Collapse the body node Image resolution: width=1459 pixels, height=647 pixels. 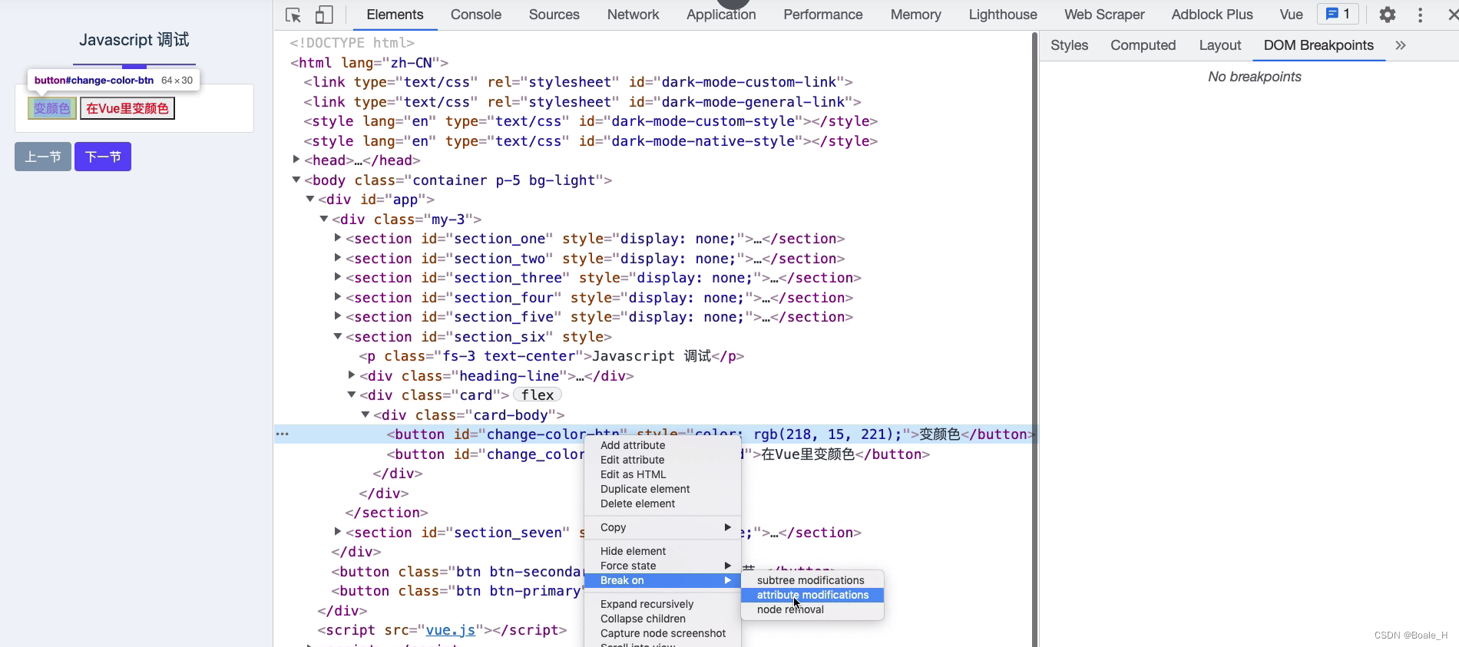(296, 180)
